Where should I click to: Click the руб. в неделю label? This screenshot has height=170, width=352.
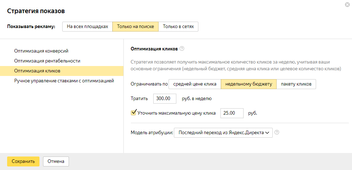click(197, 99)
